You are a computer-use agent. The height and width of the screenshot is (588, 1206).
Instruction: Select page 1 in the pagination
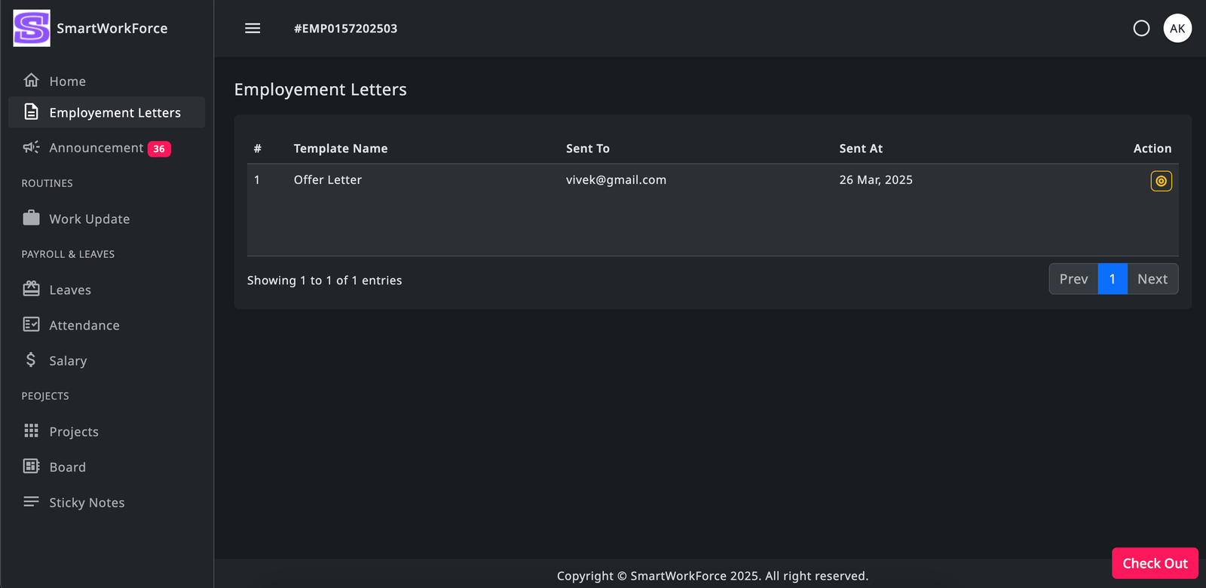pyautogui.click(x=1113, y=279)
